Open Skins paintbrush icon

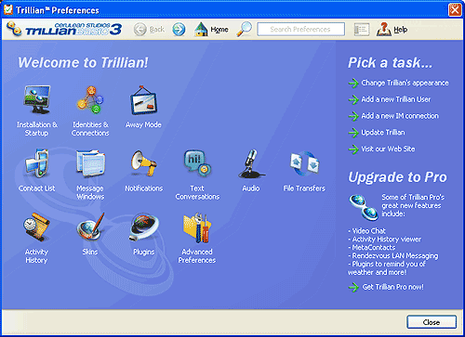pyautogui.click(x=90, y=227)
